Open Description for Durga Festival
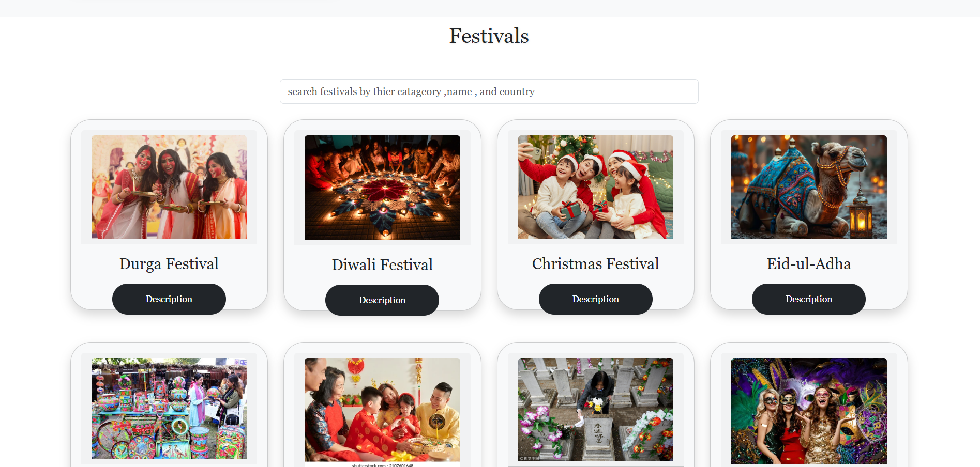This screenshot has height=467, width=980. 169,299
